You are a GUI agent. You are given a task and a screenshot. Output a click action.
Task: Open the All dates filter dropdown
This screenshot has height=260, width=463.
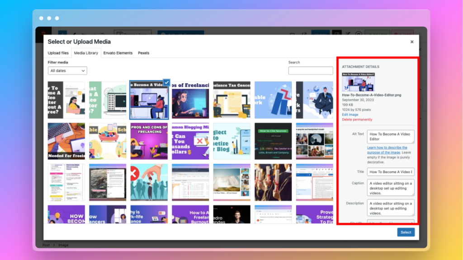(x=67, y=71)
